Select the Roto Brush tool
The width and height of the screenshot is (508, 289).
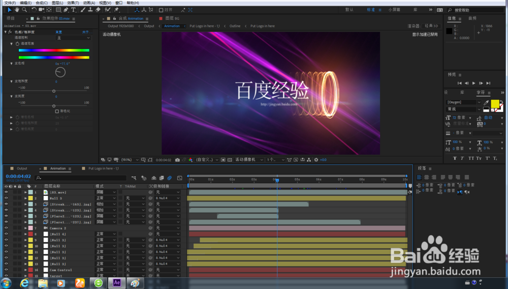point(108,10)
